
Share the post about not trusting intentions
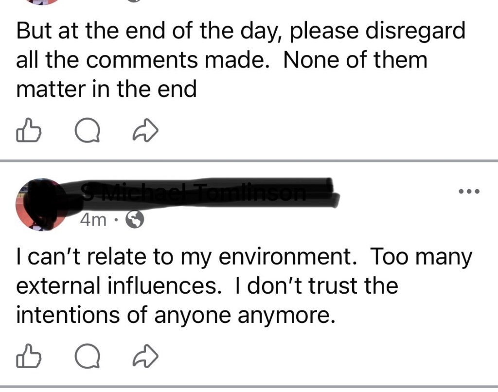(x=147, y=357)
